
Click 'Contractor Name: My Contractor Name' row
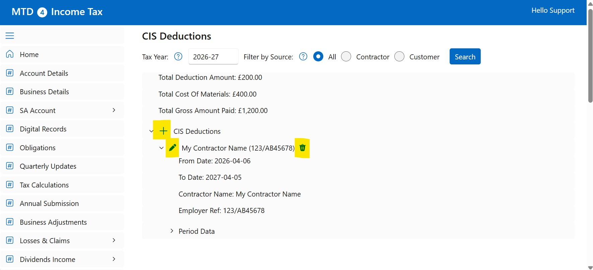(240, 194)
